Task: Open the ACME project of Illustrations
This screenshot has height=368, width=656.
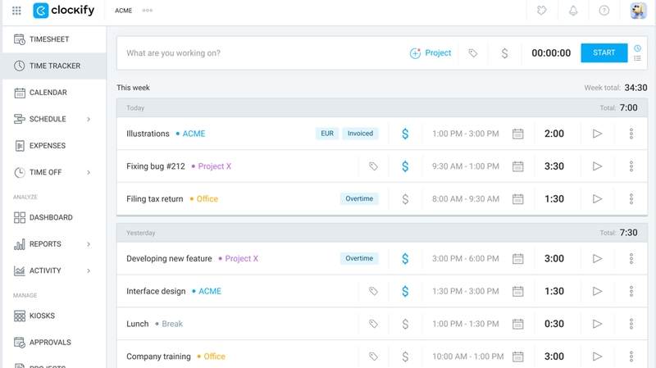Action: pyautogui.click(x=194, y=134)
